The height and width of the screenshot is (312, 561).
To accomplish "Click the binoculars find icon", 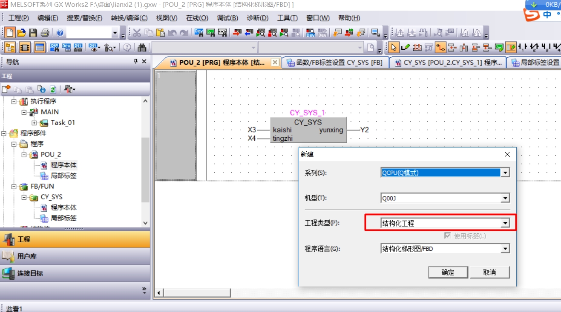I will tap(142, 48).
